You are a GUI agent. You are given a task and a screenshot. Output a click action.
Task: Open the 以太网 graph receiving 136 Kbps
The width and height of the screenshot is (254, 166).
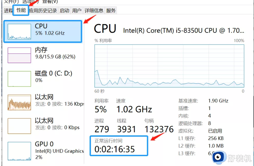pos(19,102)
